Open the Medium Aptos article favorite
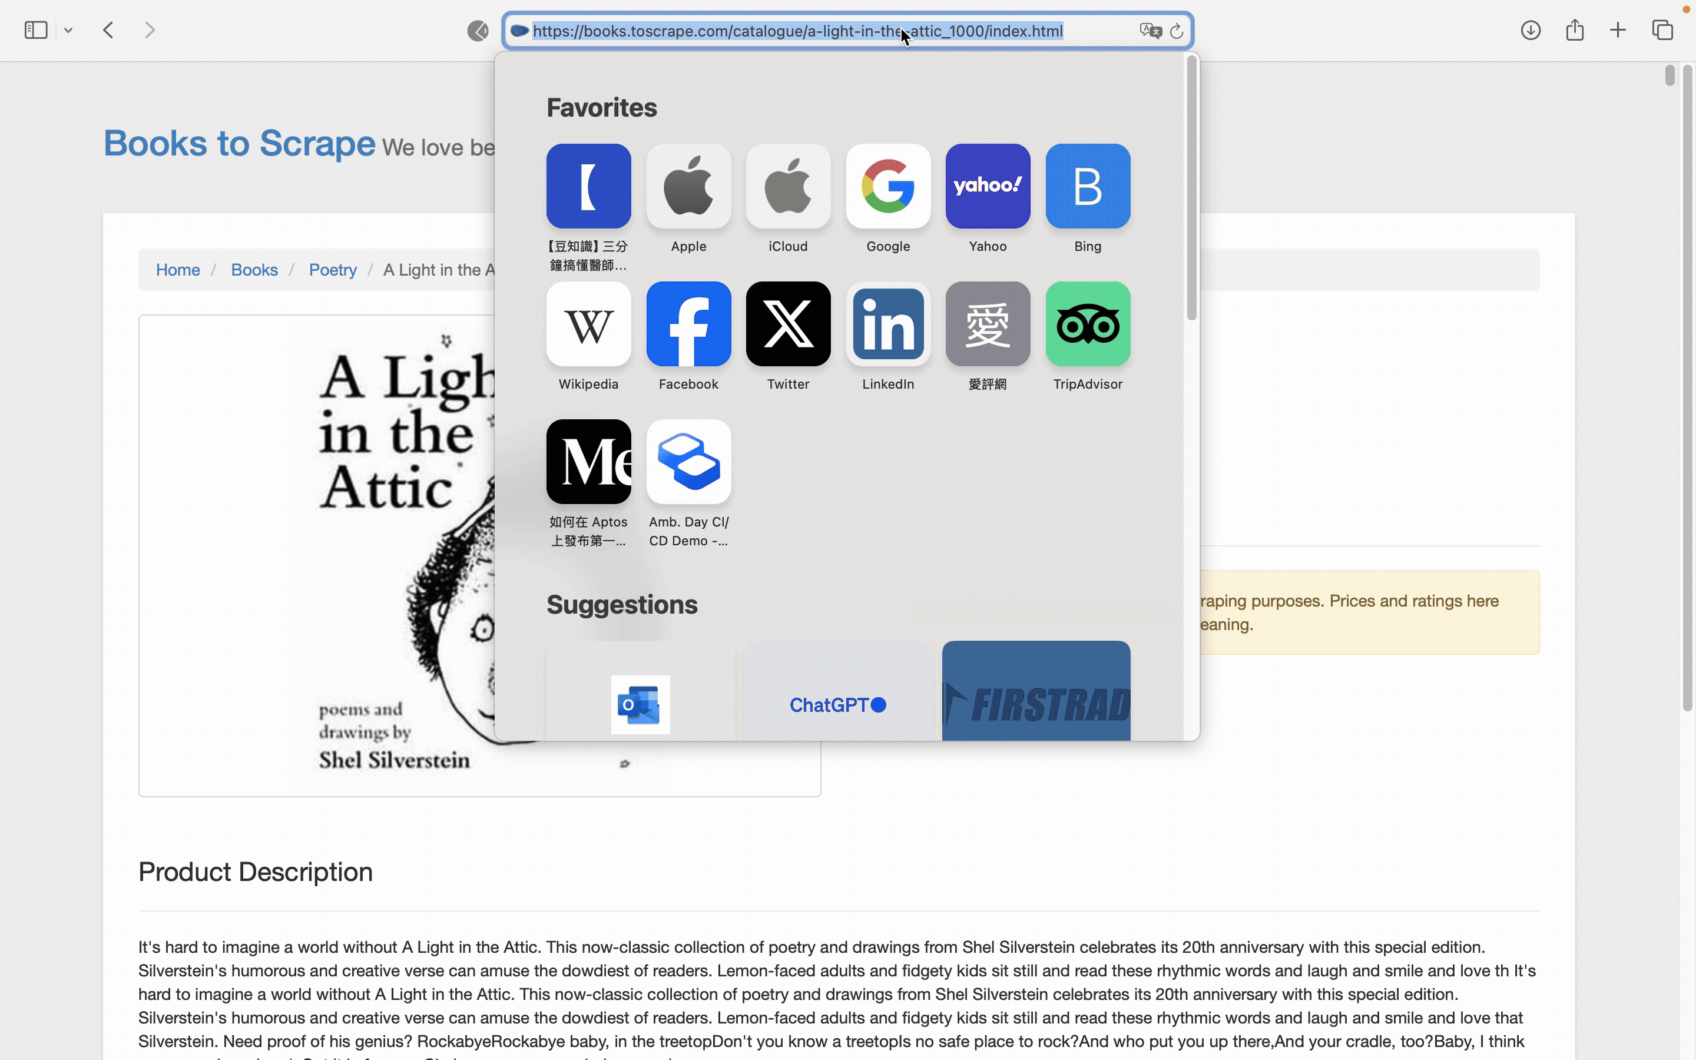Image resolution: width=1696 pixels, height=1060 pixels. tap(589, 462)
